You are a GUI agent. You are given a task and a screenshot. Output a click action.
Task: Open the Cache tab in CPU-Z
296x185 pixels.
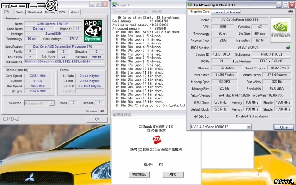[20, 12]
